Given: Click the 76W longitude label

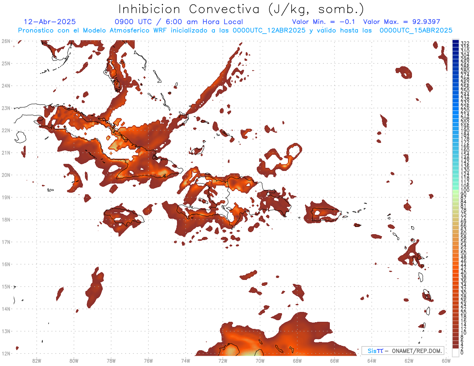Looking at the screenshot, I should (x=148, y=360).
